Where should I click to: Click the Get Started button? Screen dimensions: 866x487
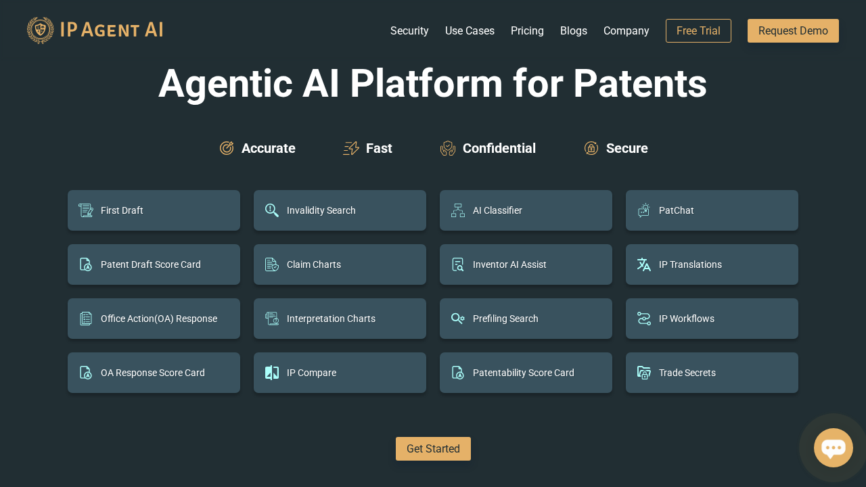[433, 448]
